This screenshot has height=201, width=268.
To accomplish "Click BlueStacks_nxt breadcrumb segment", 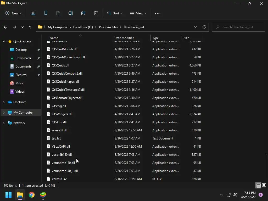I will click(x=134, y=27).
